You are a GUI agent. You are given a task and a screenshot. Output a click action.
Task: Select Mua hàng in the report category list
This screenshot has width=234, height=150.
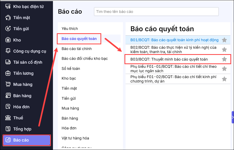pyautogui.click(x=70, y=108)
